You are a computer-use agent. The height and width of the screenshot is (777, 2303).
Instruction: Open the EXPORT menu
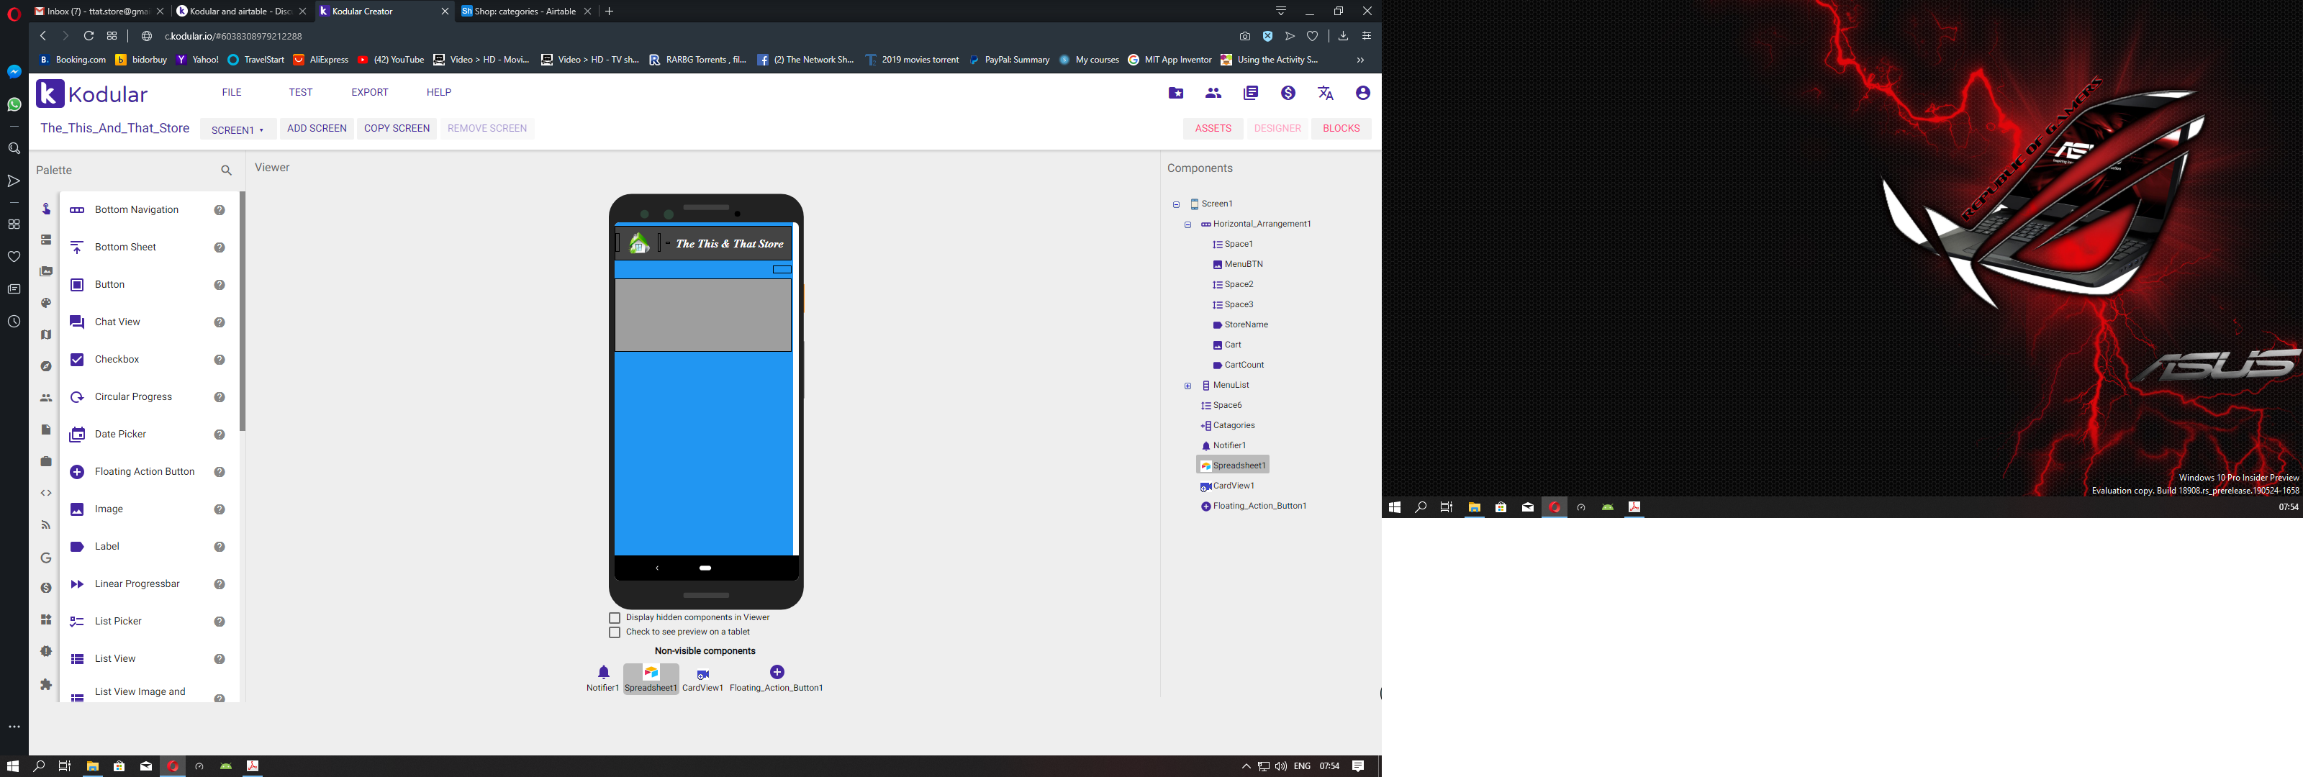tap(369, 92)
